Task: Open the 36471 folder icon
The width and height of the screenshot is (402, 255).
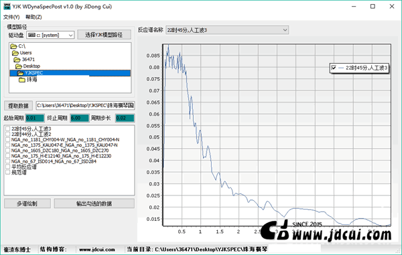Action: click(17, 60)
